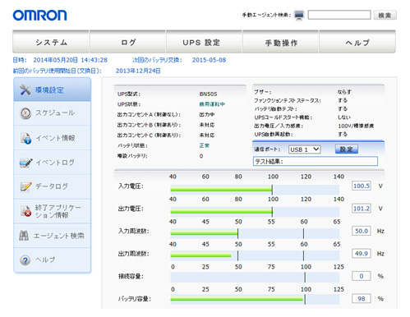
Task: Click the green 正常 battery status text
Action: 204,145
